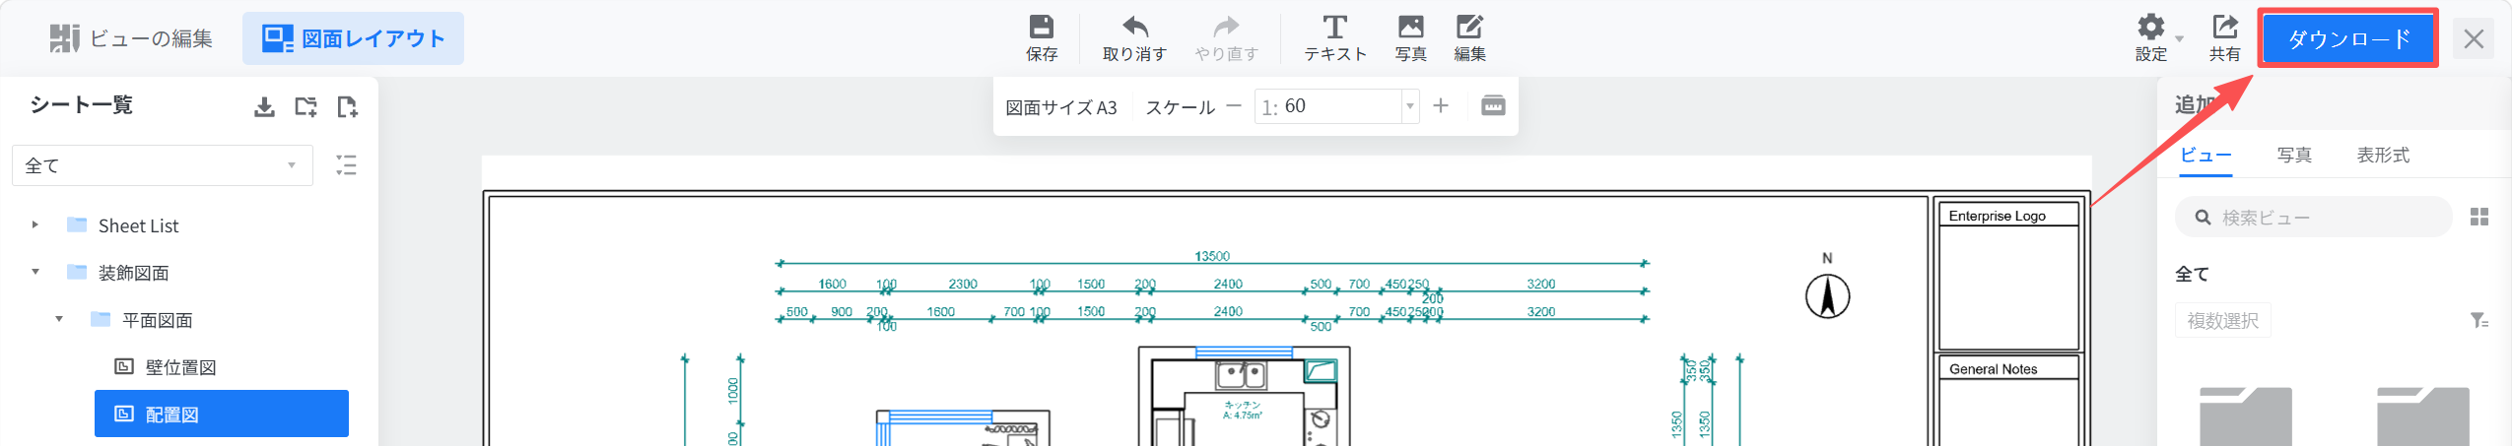The image size is (2512, 446).
Task: Toggle grid view icon beside search
Action: pos(2479,217)
